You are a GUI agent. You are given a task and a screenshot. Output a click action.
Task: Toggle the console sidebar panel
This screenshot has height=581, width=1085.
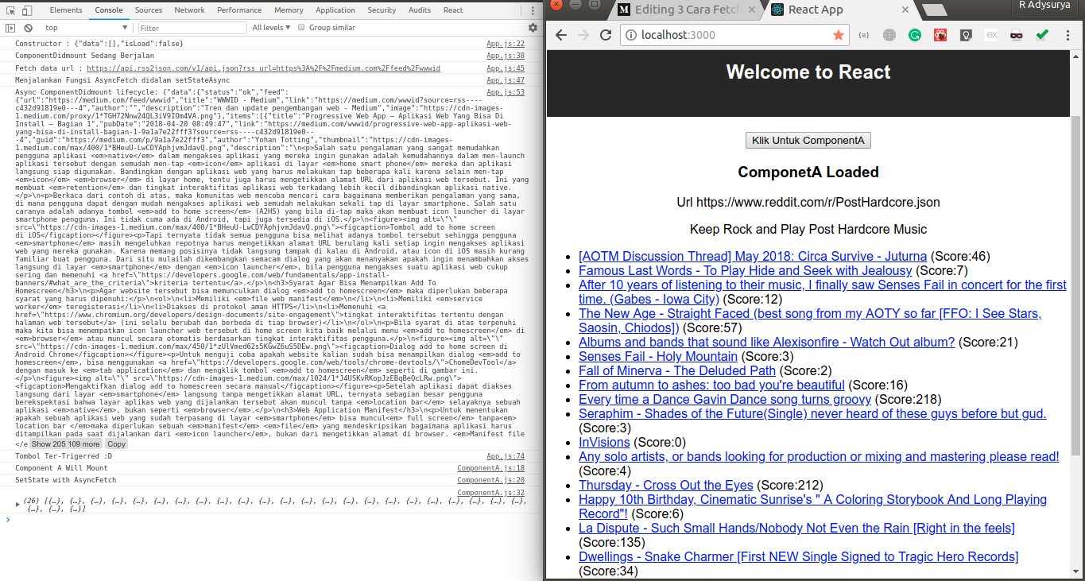coord(9,27)
